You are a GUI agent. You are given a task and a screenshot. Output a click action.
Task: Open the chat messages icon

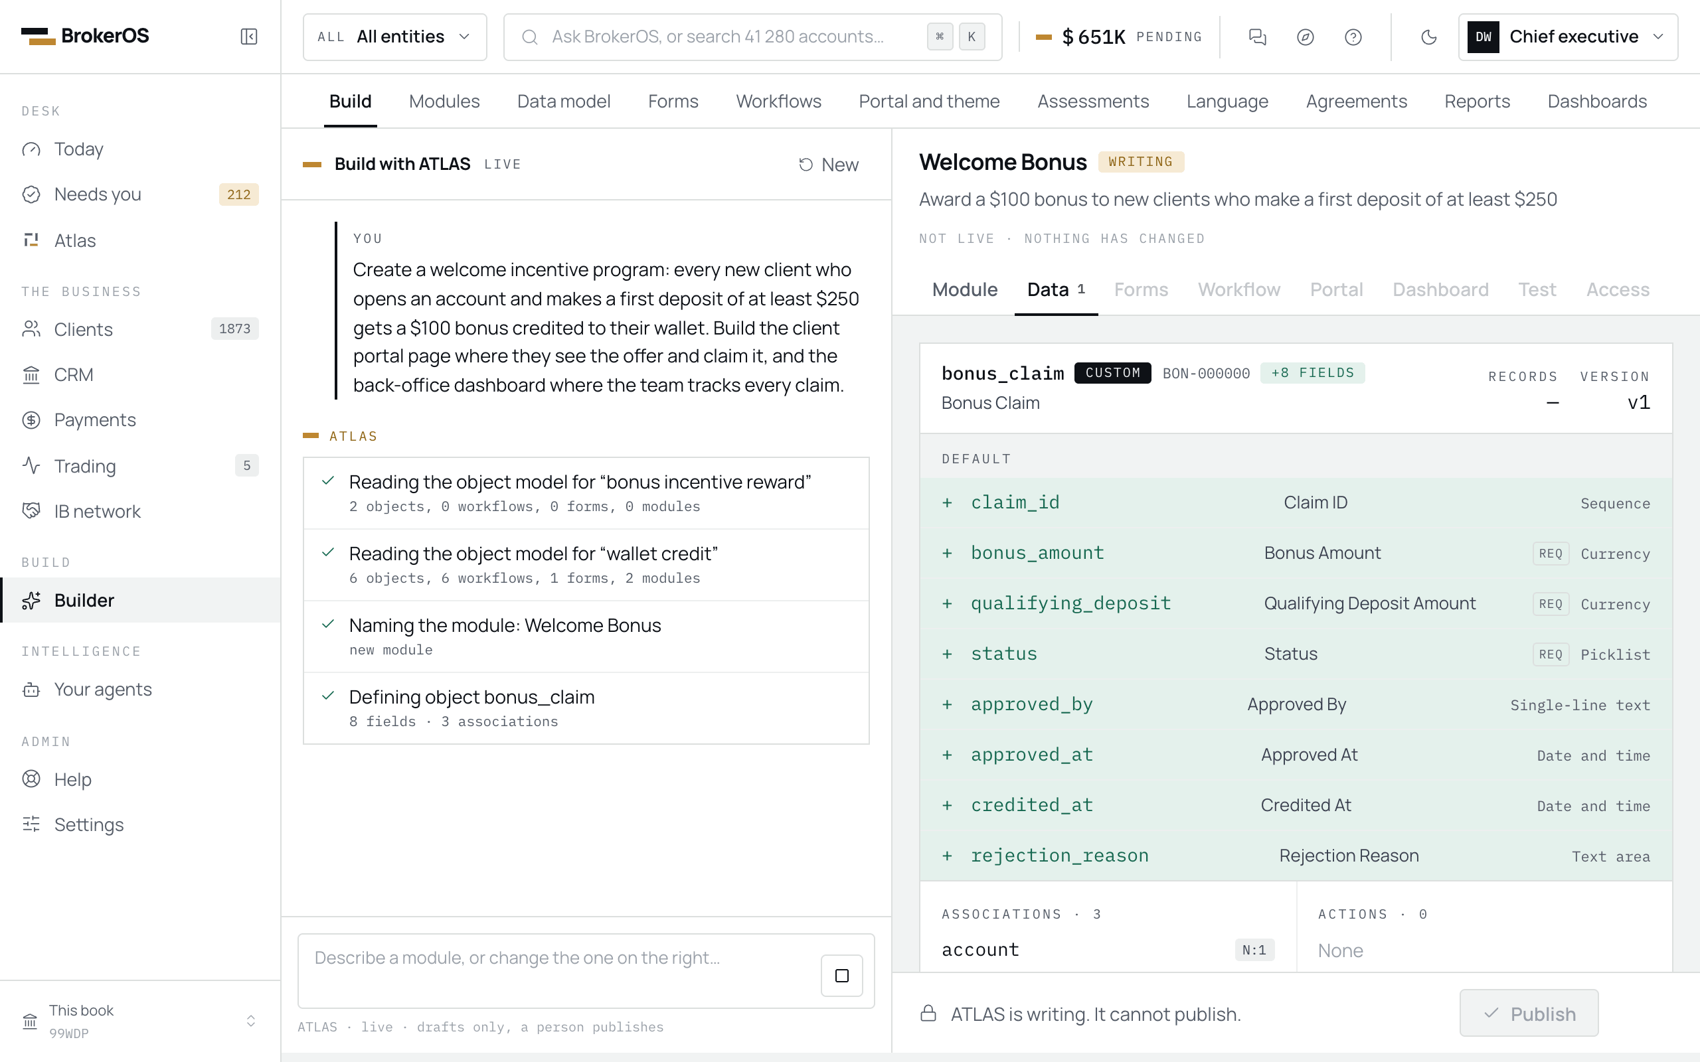pyautogui.click(x=1258, y=37)
